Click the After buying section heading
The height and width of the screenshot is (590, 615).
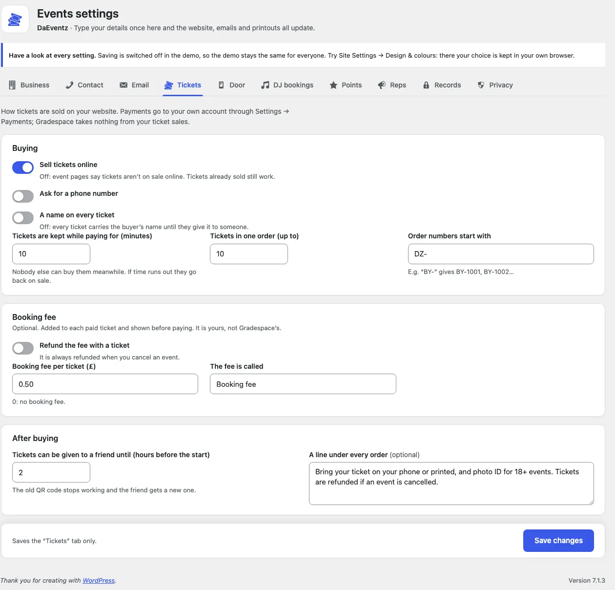(35, 438)
